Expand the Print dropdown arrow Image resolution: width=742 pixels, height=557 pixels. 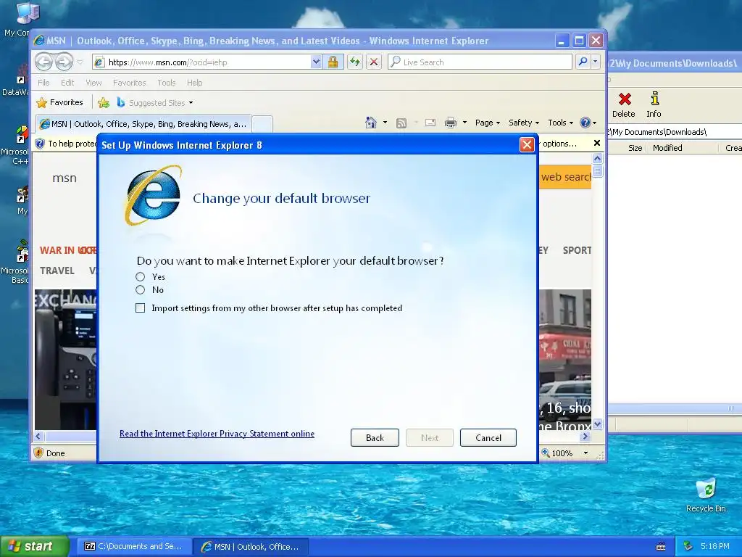(464, 123)
